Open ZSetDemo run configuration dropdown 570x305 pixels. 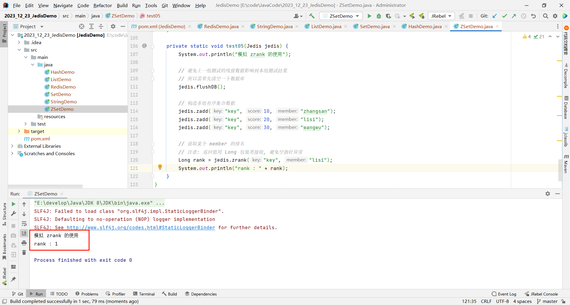pos(341,16)
